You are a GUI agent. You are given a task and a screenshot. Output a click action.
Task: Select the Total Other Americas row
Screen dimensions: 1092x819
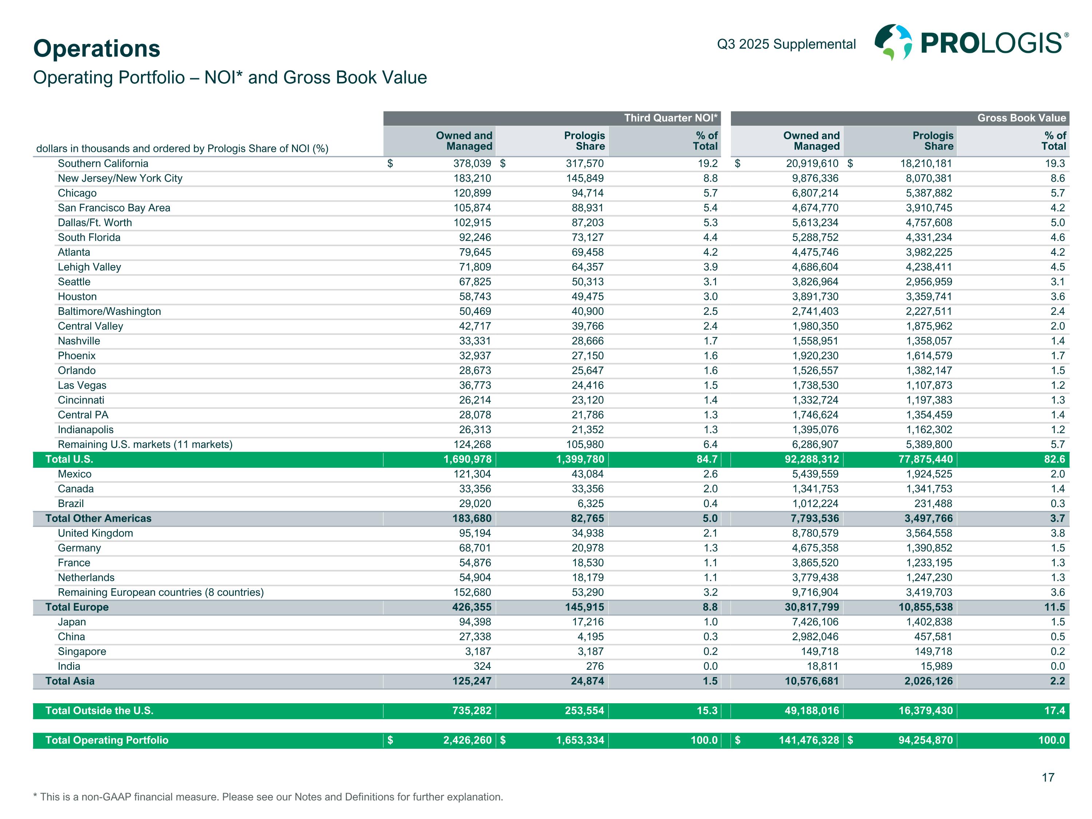click(98, 518)
